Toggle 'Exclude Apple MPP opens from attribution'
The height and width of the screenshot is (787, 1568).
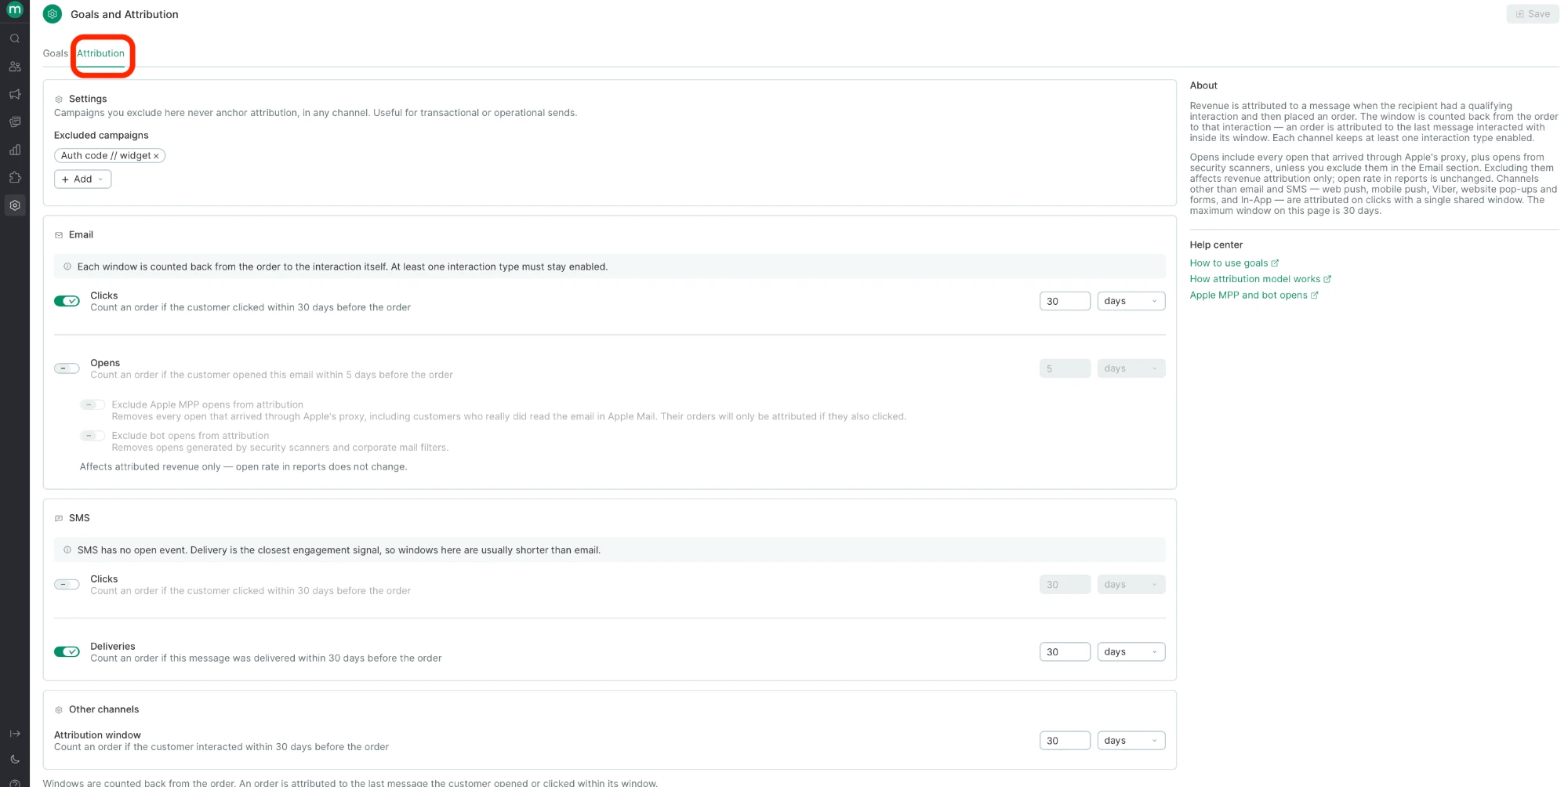[93, 404]
